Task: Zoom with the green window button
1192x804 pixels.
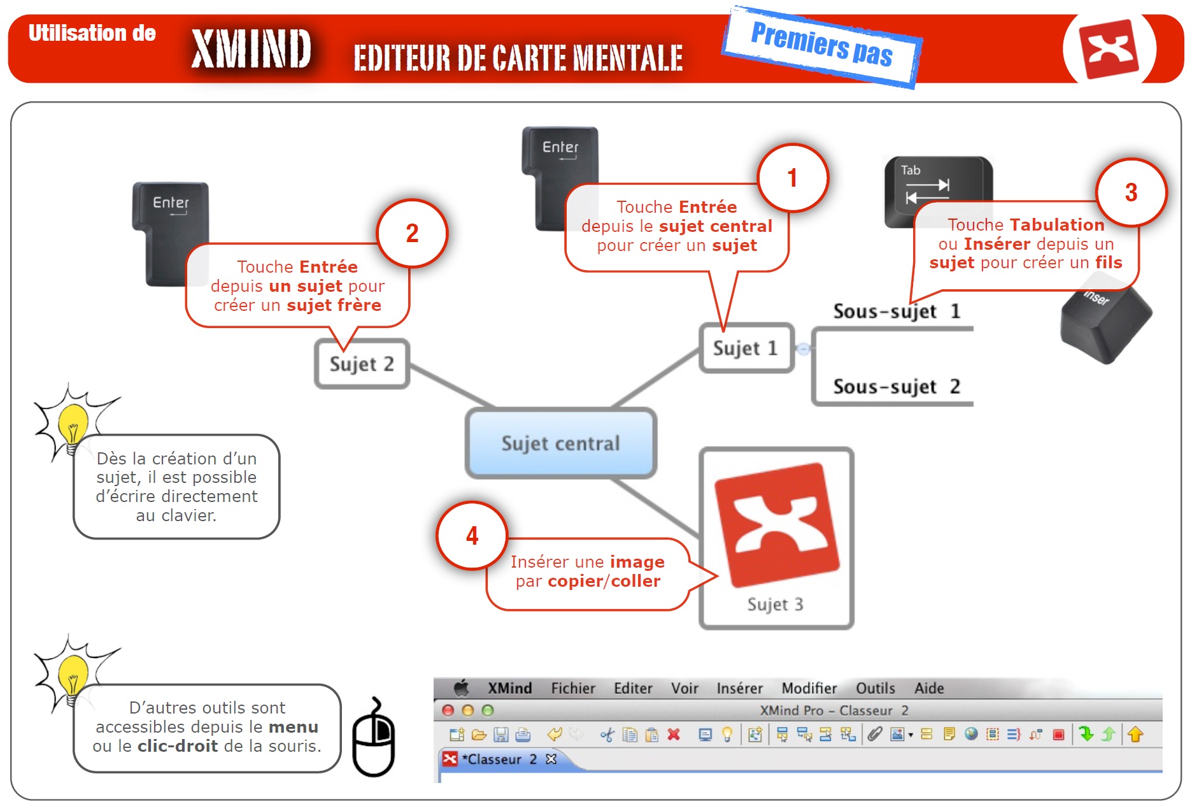Action: tap(488, 710)
